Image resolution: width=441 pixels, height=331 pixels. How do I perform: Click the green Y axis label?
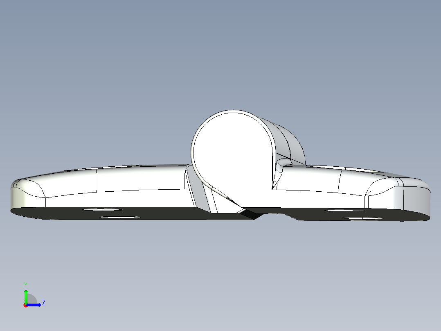click(x=26, y=285)
